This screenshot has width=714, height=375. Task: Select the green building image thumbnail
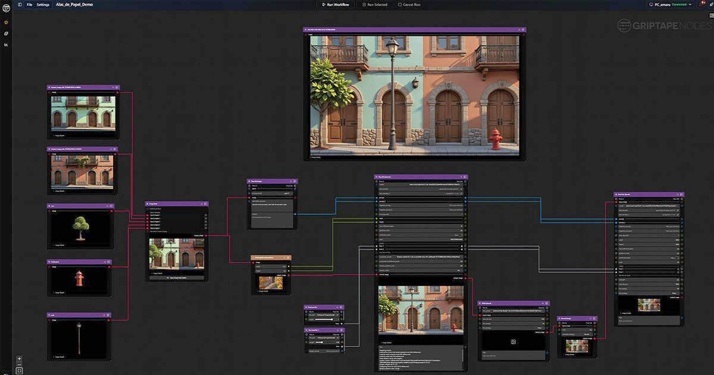tap(83, 113)
